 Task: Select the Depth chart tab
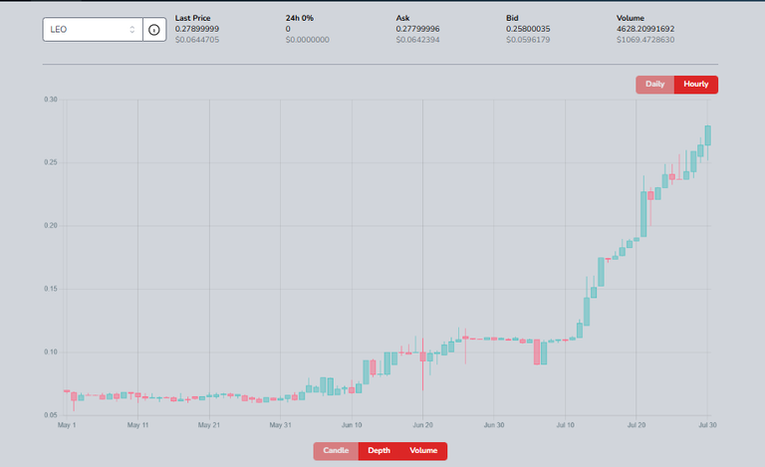pyautogui.click(x=380, y=451)
